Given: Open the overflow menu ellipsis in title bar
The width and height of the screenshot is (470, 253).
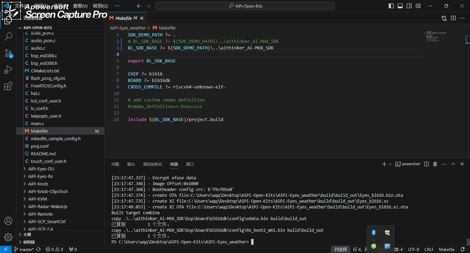Looking at the screenshot, I should pos(117,6).
